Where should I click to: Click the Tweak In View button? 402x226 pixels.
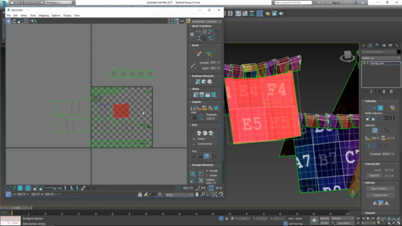pos(380,195)
